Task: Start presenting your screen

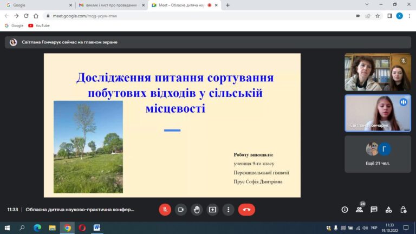Action: [212, 210]
